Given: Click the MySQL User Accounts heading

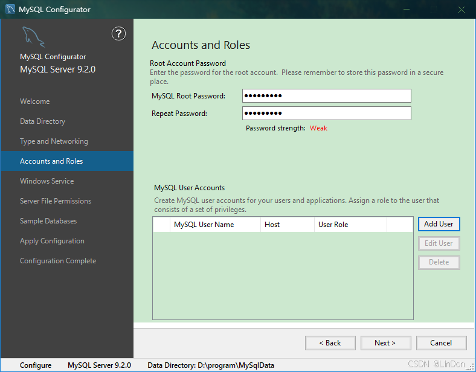Looking at the screenshot, I should (189, 188).
